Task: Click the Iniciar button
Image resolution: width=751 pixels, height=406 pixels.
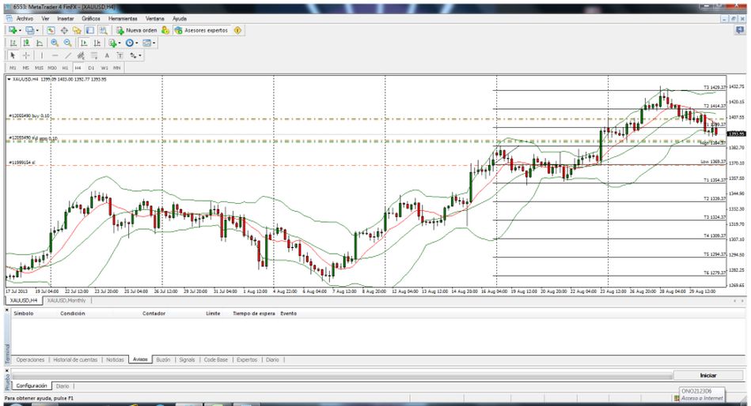Action: point(707,375)
